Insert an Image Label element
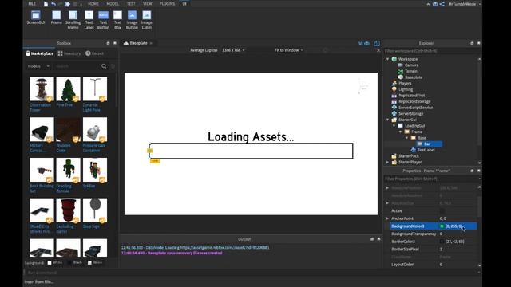 tap(147, 20)
